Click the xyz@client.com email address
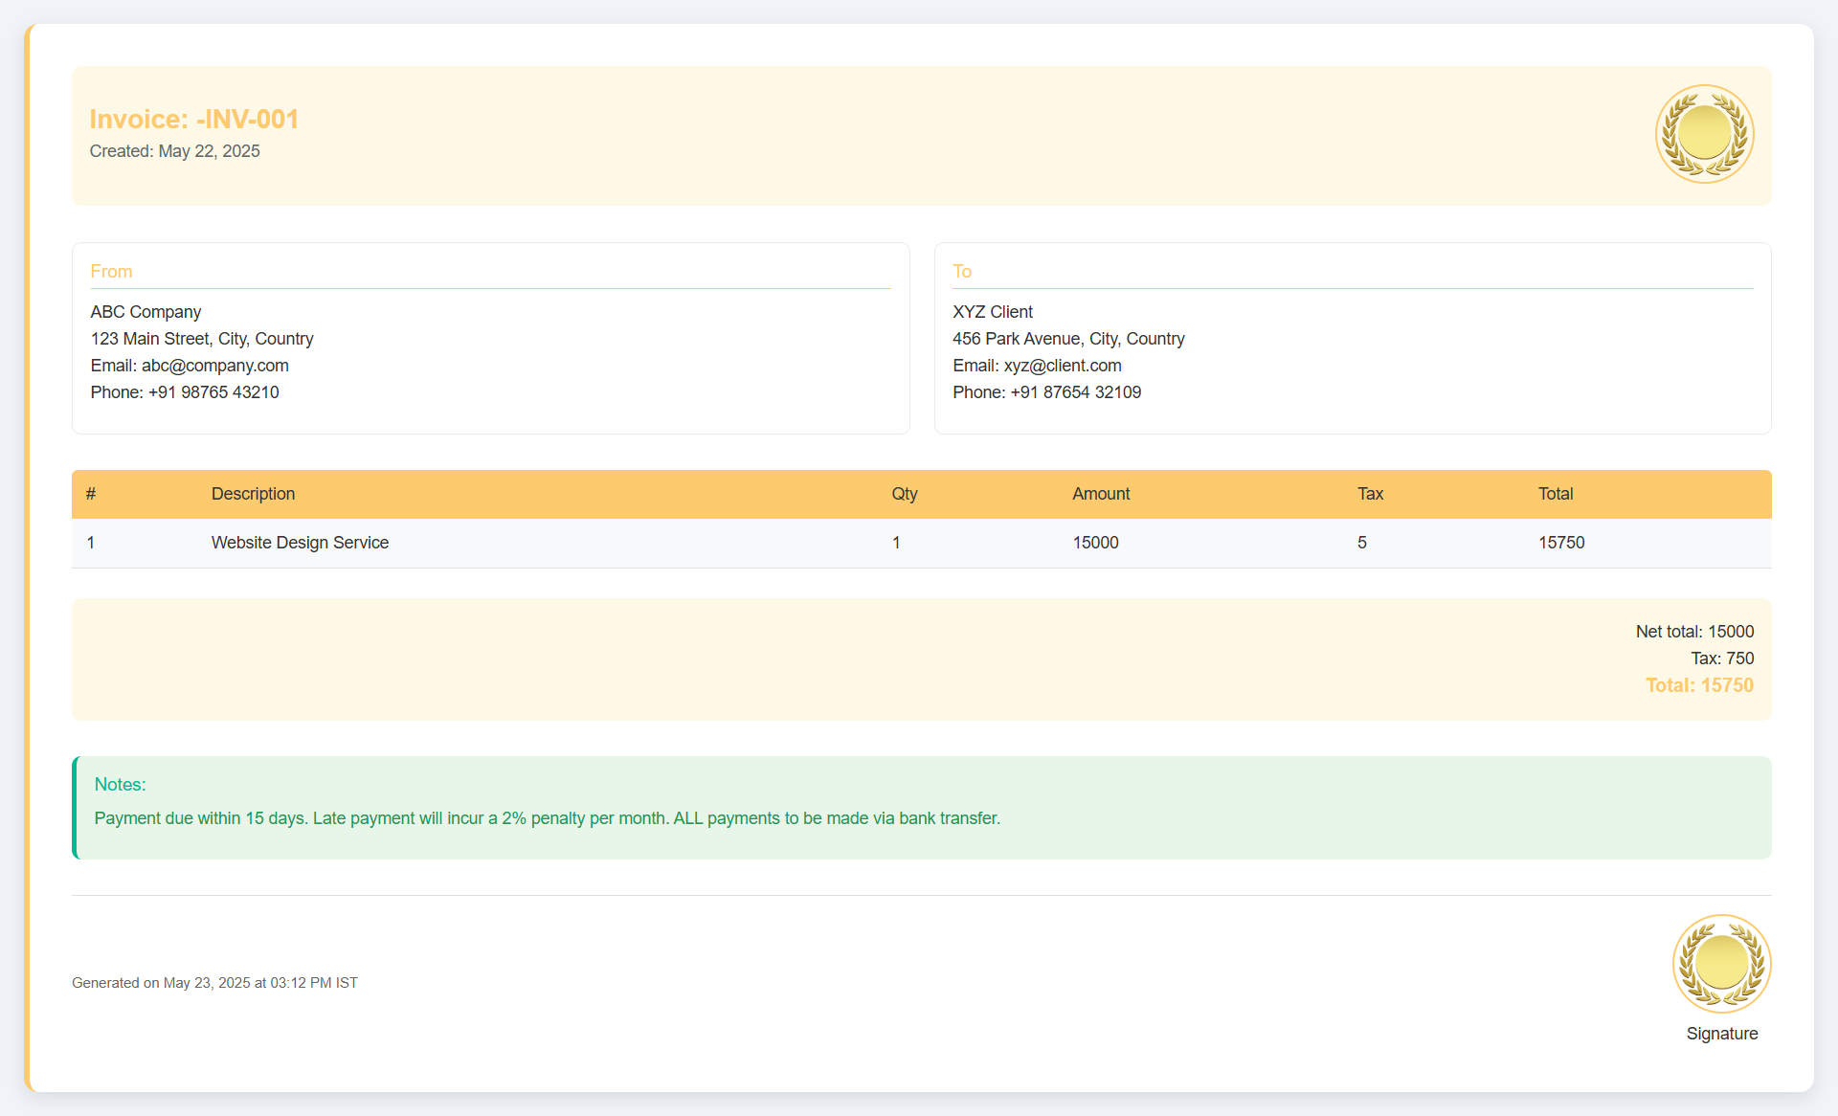 [1062, 366]
